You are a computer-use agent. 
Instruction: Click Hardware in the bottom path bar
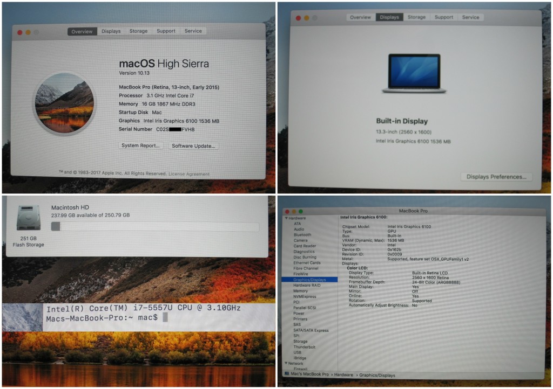pos(343,375)
